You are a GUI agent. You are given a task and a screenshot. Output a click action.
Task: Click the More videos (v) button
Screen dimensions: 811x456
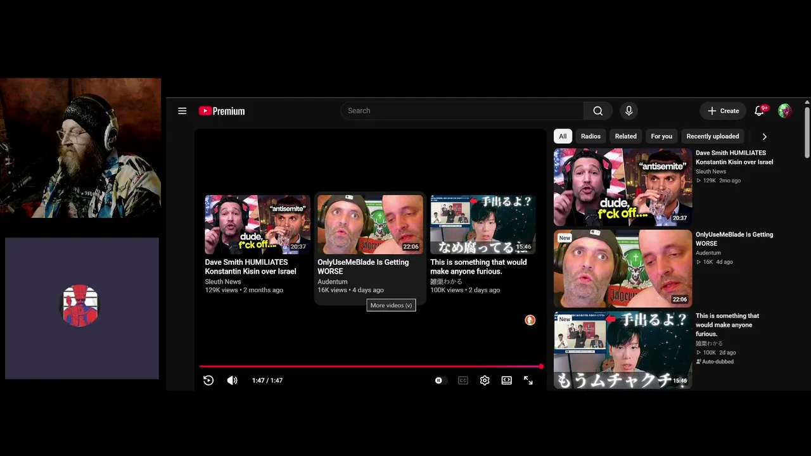point(391,305)
